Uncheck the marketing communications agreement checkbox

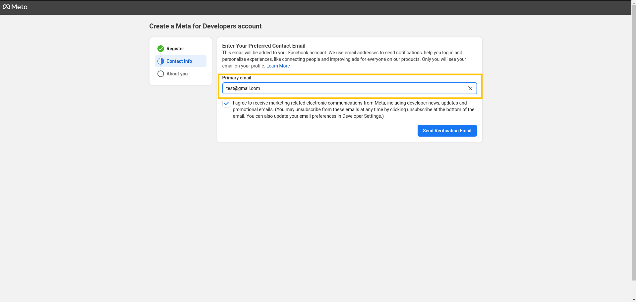pyautogui.click(x=226, y=104)
